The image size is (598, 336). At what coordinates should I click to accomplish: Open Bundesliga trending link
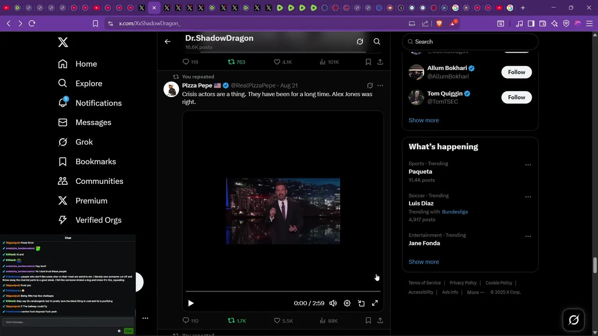455,212
